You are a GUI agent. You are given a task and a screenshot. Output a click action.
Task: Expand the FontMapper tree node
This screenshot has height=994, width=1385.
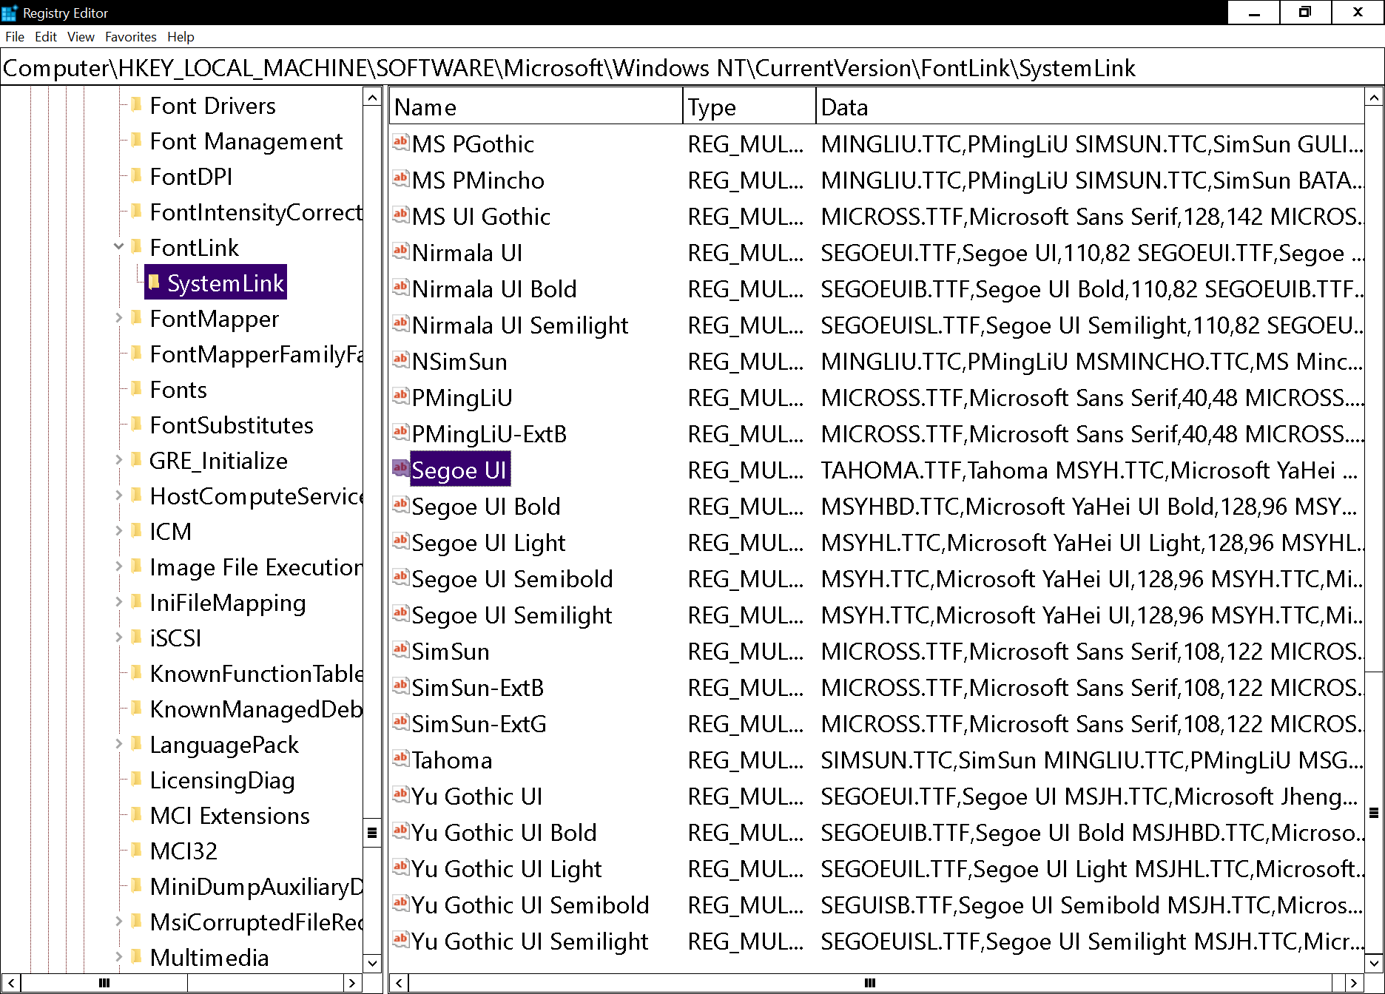118,317
